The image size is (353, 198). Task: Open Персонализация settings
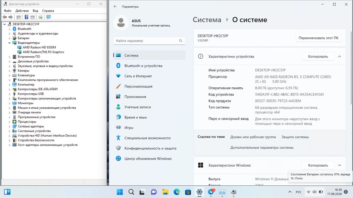click(x=149, y=86)
